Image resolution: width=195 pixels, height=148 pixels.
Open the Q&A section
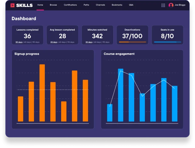coord(131,5)
